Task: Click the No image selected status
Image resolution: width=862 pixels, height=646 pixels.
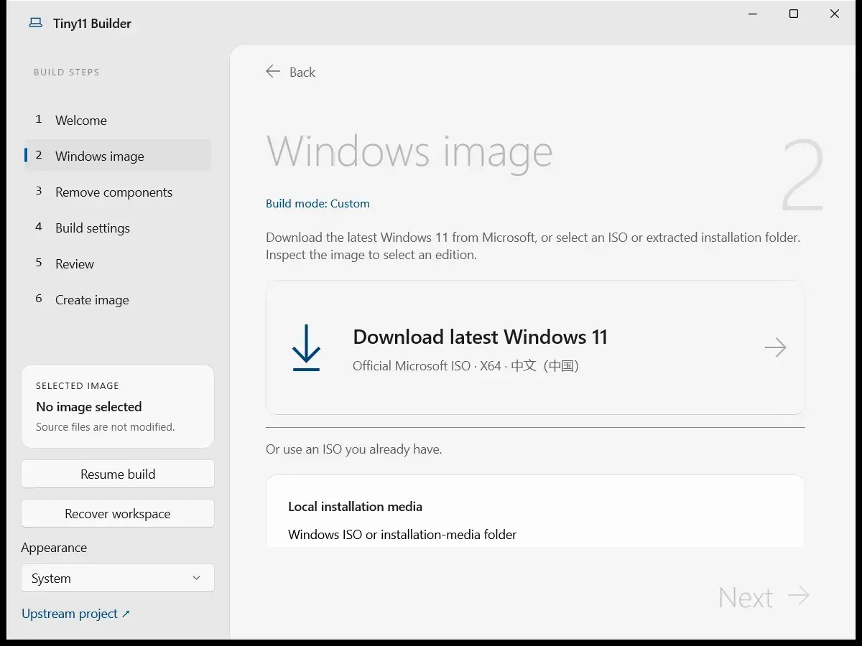Action: [89, 407]
